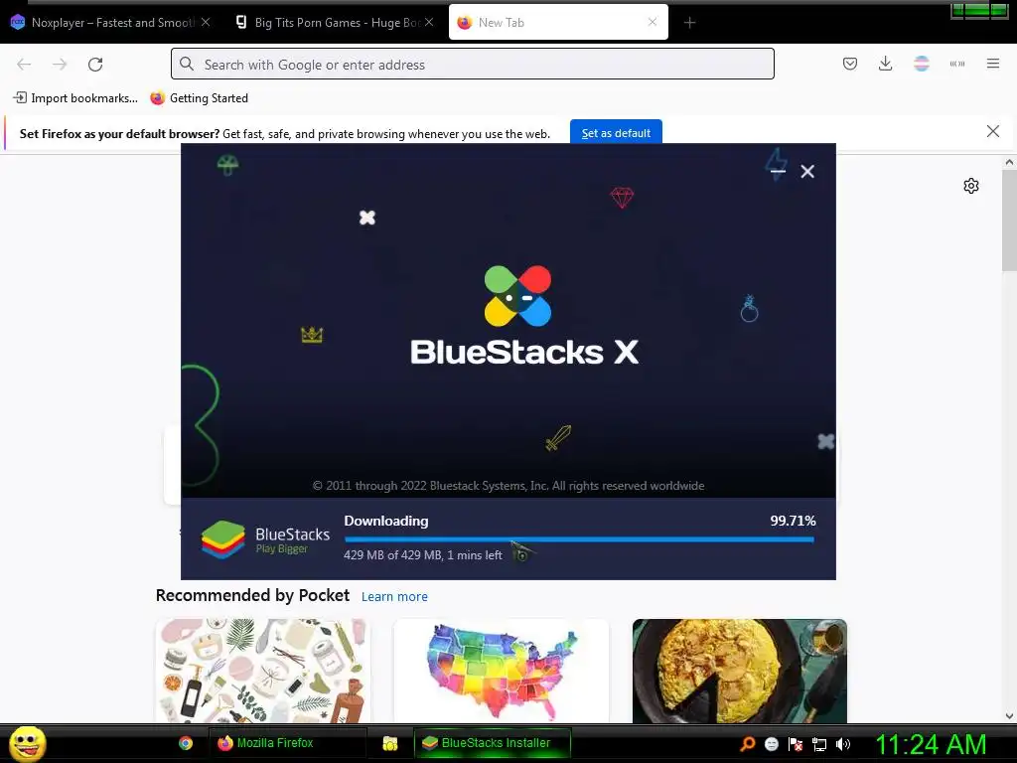
Task: Click the page scrollbar down arrow
Action: [1009, 716]
